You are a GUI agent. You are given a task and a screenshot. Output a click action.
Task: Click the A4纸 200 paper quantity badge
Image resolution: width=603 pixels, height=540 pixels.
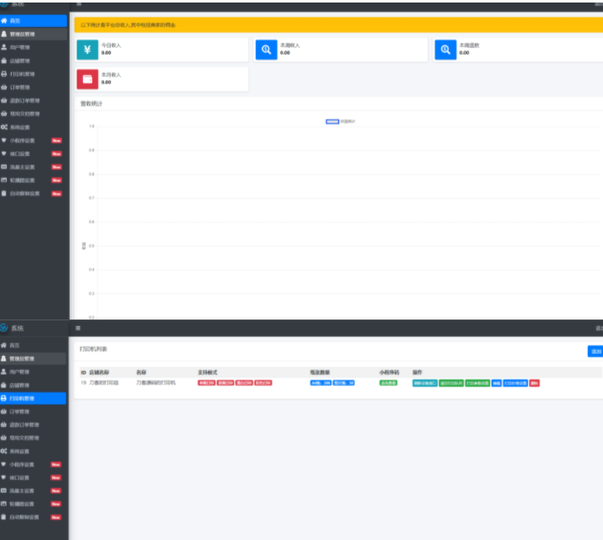pyautogui.click(x=320, y=382)
